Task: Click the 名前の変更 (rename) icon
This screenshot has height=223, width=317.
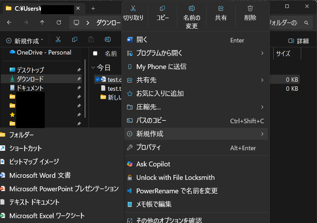Action: tap(192, 8)
